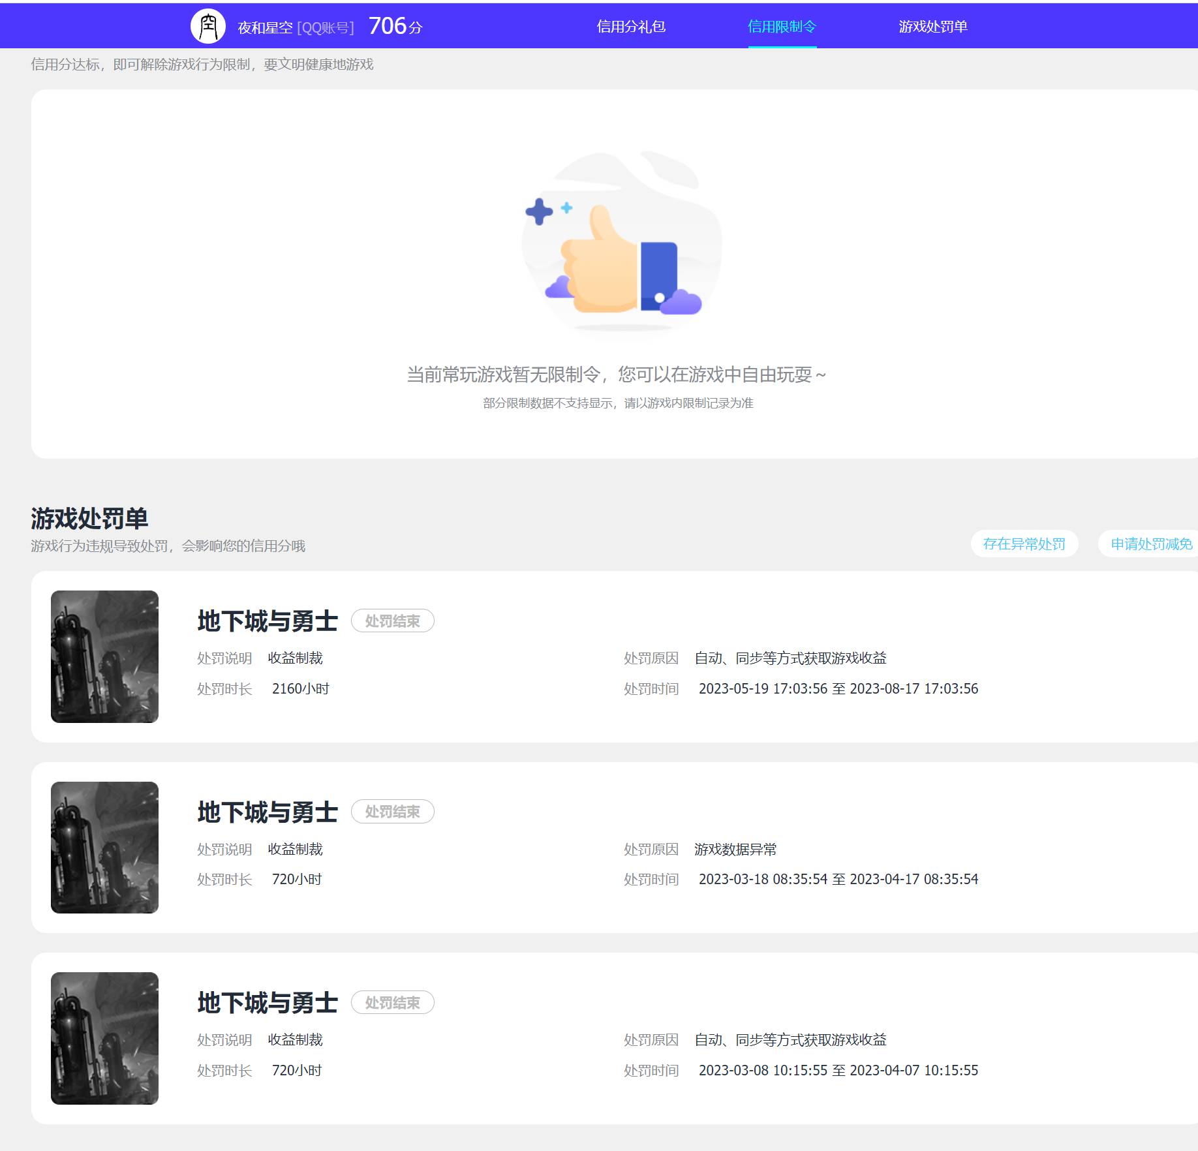
Task: Switch to the 信用分礼包 tab
Action: click(632, 27)
